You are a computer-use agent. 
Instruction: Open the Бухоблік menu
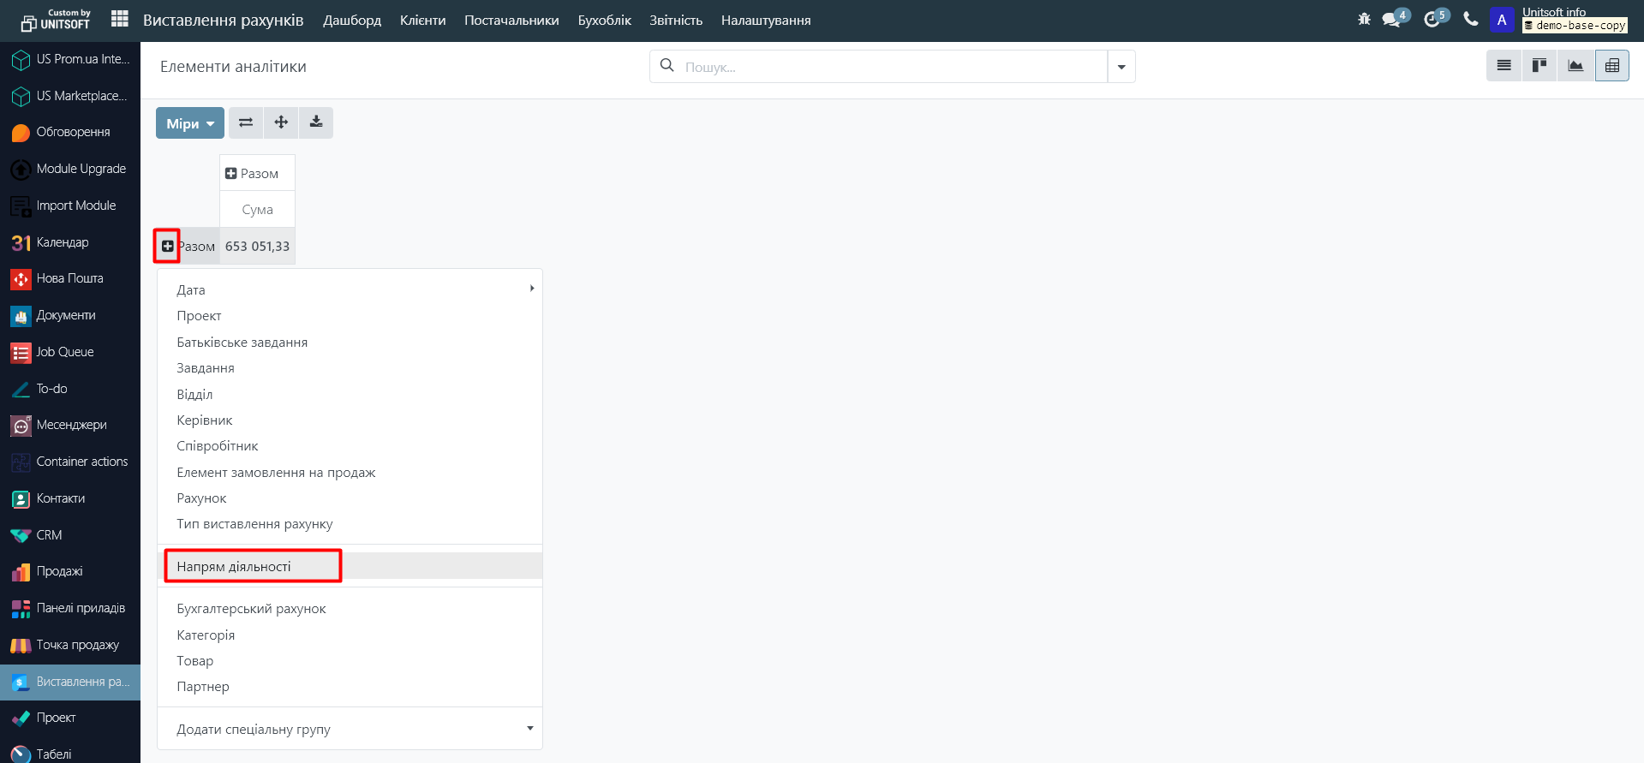pyautogui.click(x=604, y=21)
